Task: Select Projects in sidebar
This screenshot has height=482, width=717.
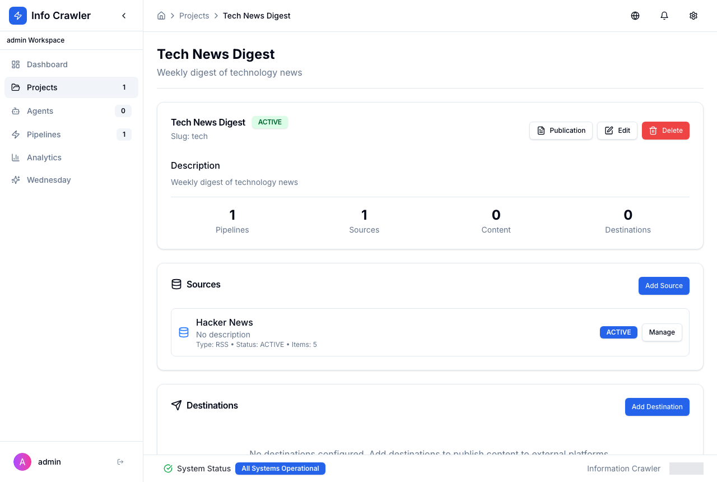Action: [x=71, y=87]
